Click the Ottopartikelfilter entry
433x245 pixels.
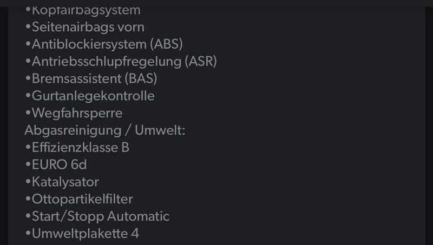(79, 199)
